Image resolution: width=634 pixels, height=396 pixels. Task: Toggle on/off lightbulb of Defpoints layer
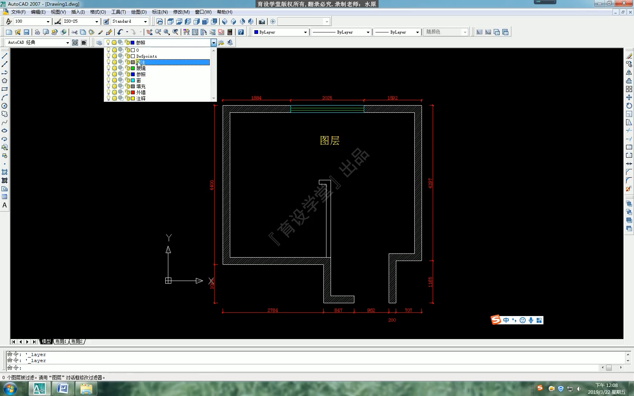tap(108, 56)
